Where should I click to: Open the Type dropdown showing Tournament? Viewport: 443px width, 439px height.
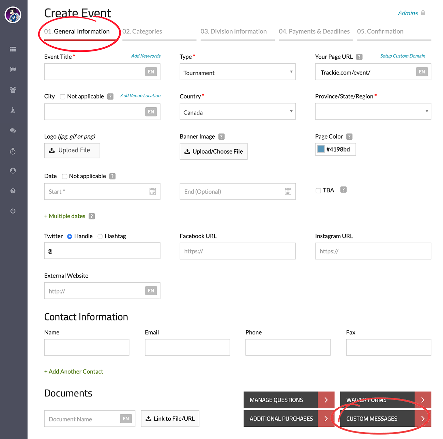coord(238,72)
